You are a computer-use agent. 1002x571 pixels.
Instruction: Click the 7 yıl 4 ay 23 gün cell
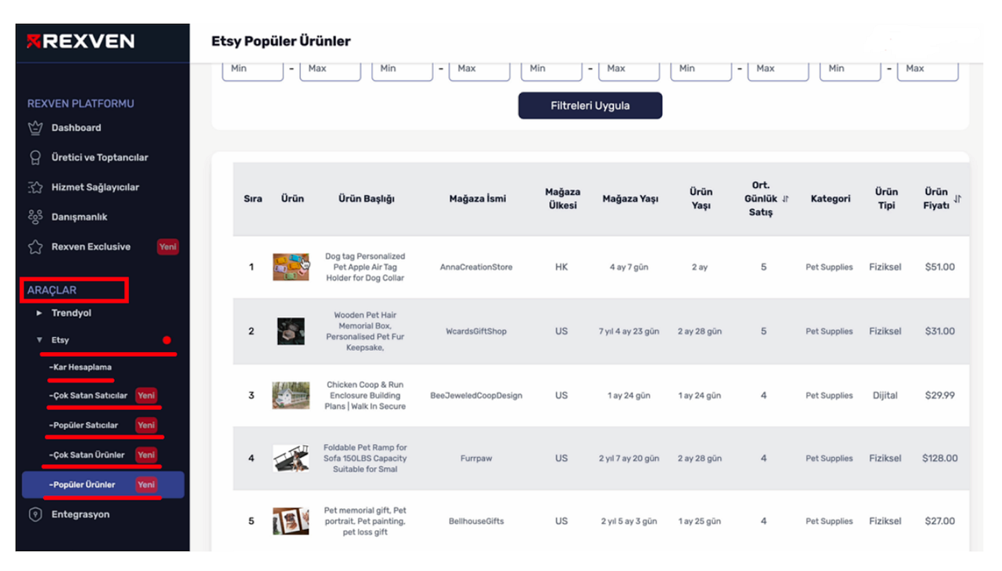tap(629, 332)
